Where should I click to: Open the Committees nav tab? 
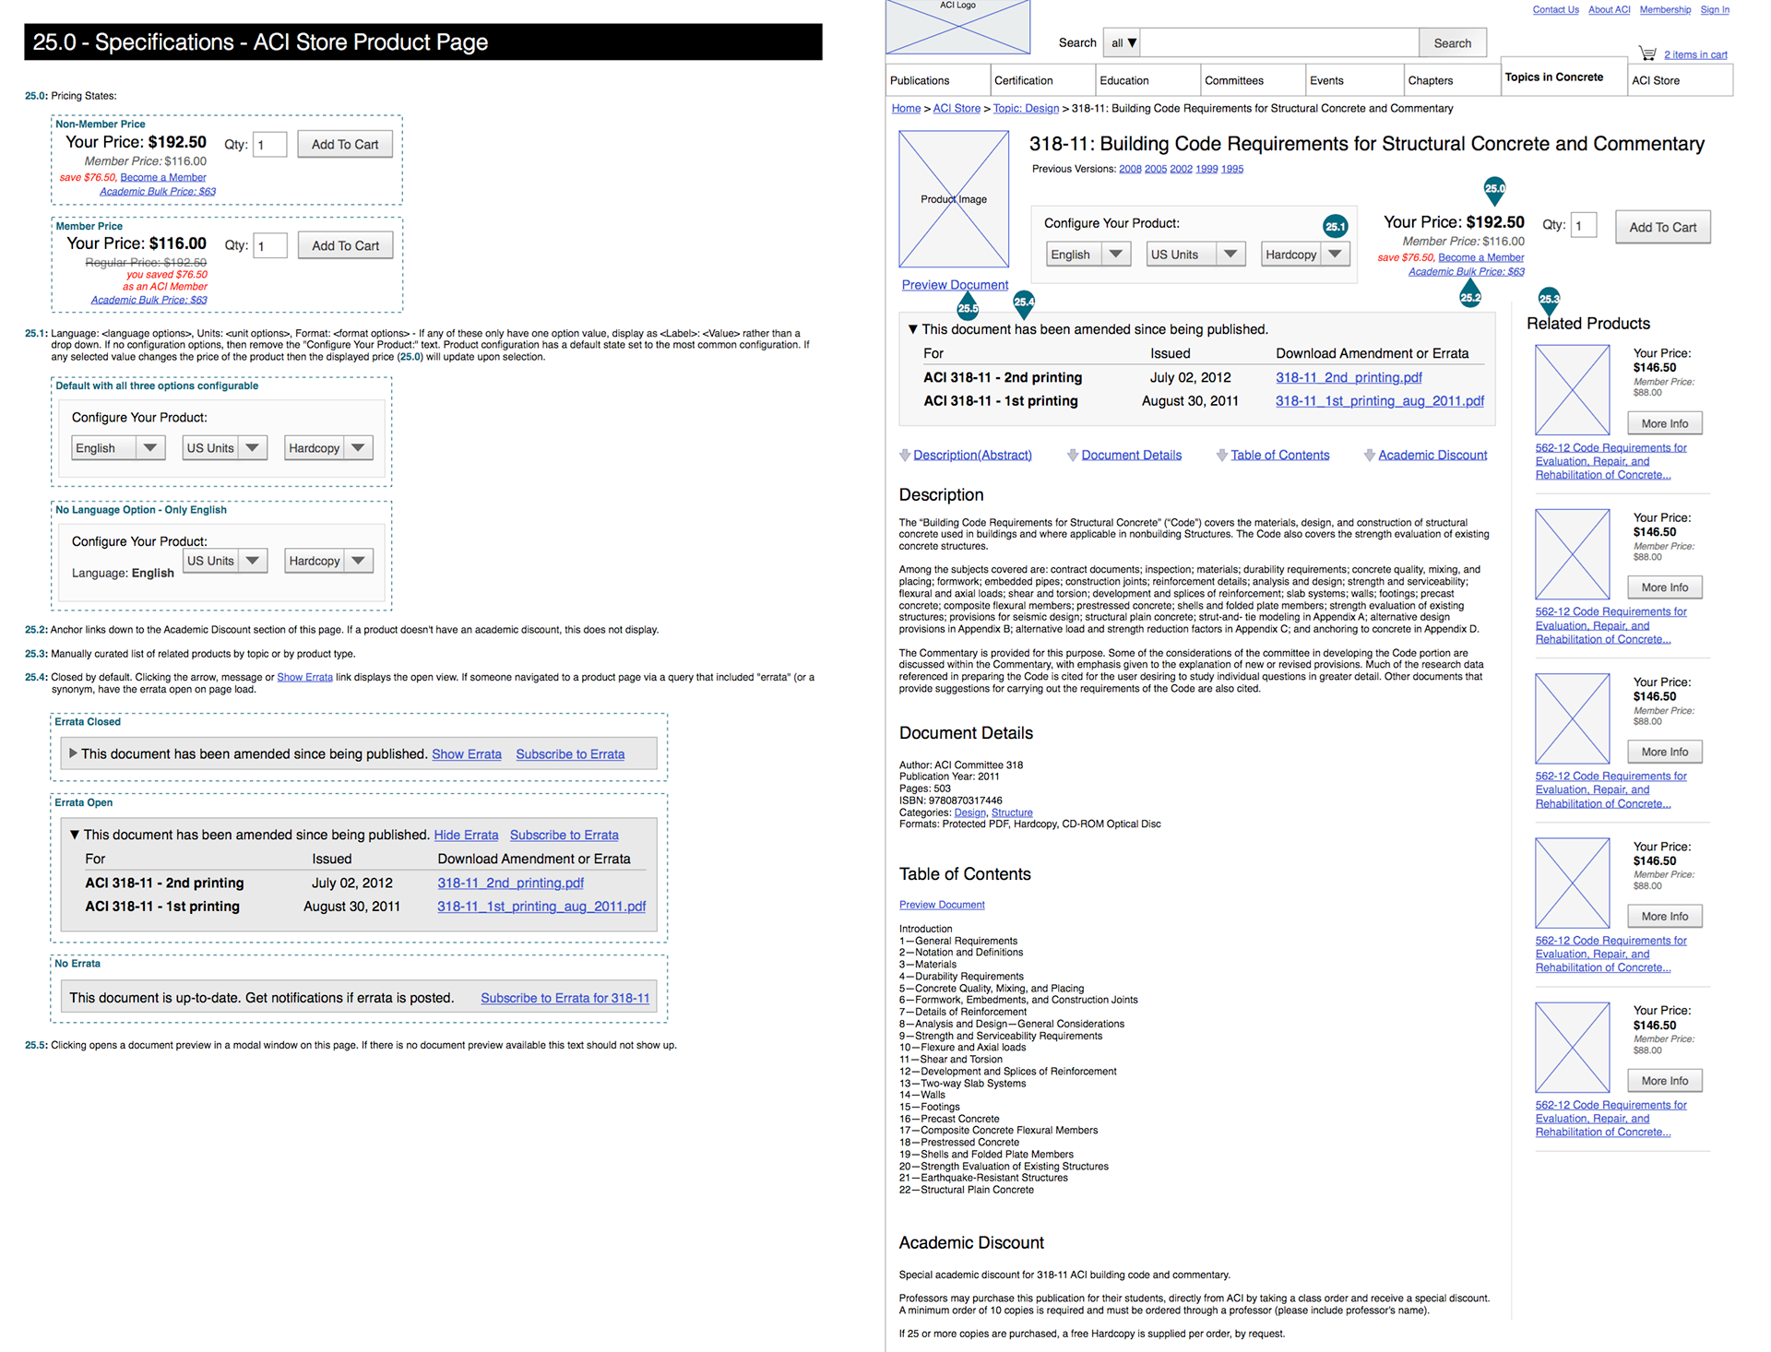(1254, 80)
